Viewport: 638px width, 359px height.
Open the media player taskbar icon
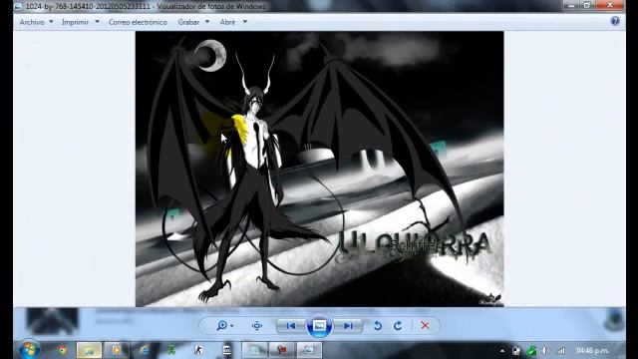coord(117,350)
